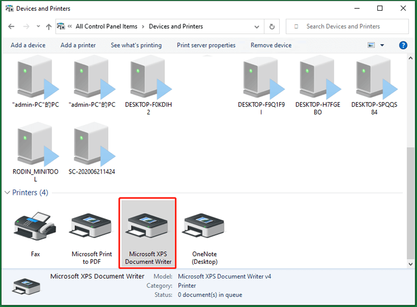Click the Microsoft XPS Document Writer v4 model text
The width and height of the screenshot is (417, 307).
[225, 276]
